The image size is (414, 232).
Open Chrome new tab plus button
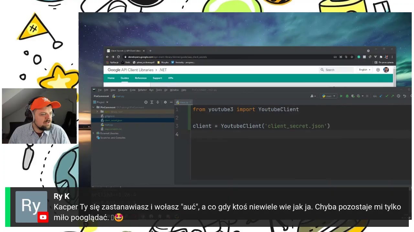[150, 51]
